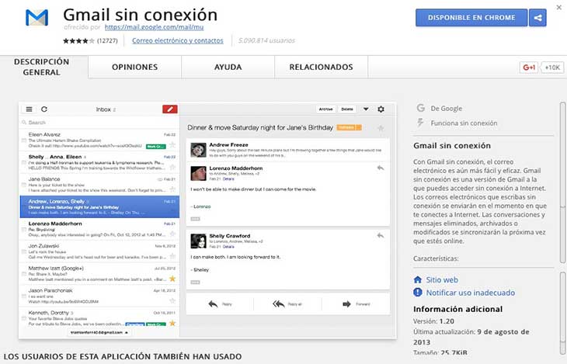Click the share icon button
Image resolution: width=567 pixels, height=364 pixels.
537,18
